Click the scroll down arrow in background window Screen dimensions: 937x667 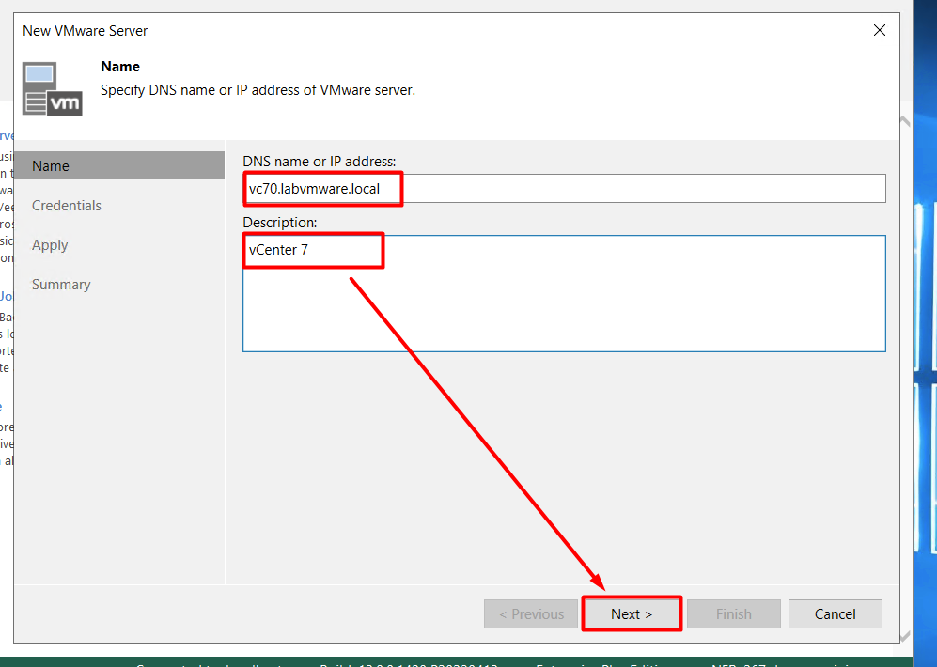[905, 637]
